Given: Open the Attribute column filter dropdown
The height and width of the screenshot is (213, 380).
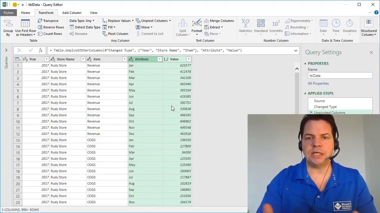Looking at the screenshot, I should (x=159, y=59).
